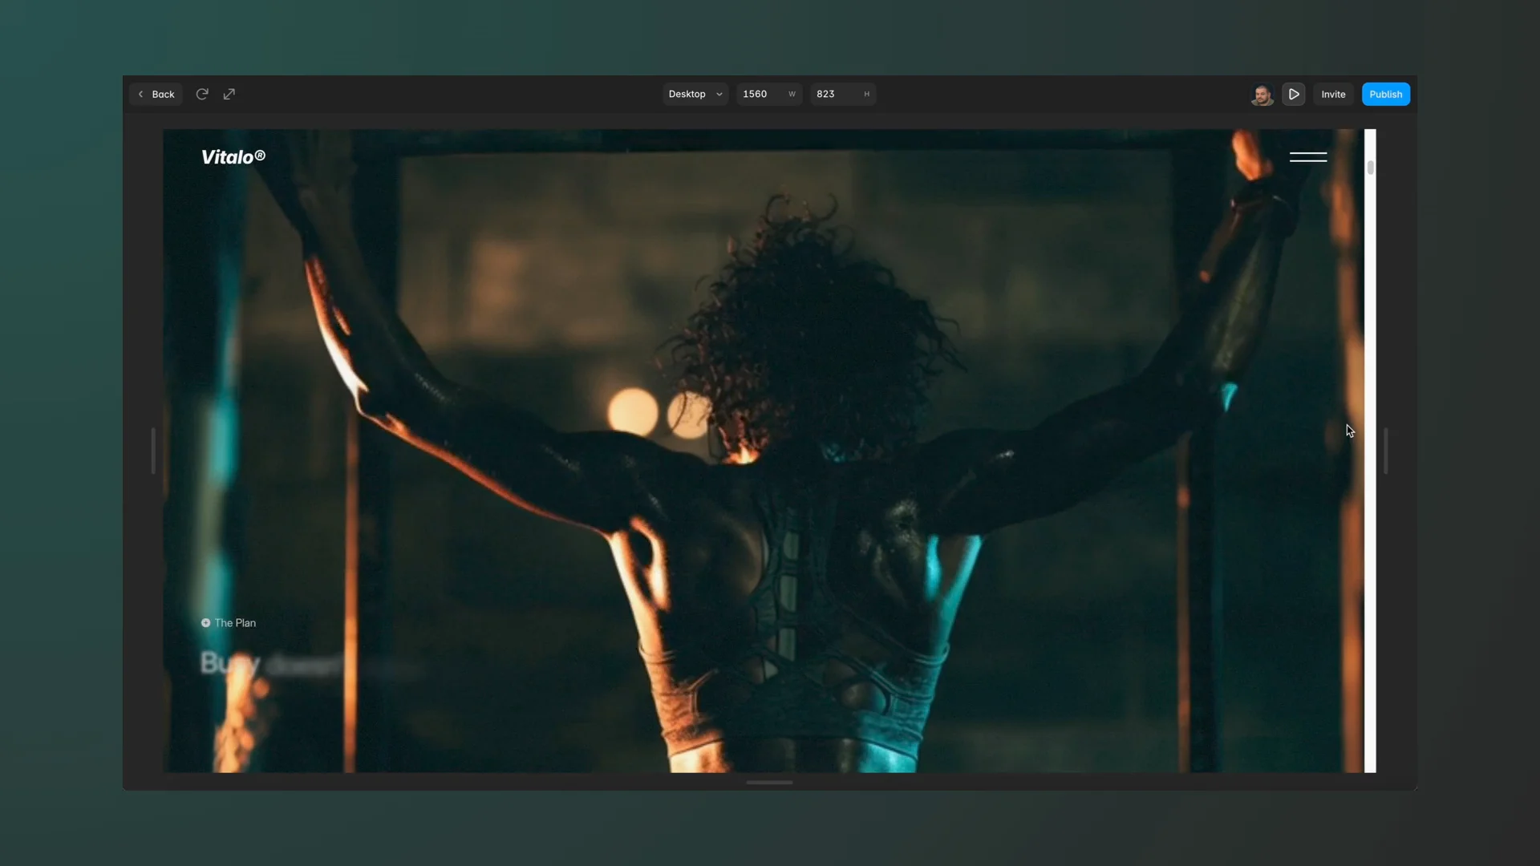Open the Desktop breakpoint dropdown

tap(695, 94)
